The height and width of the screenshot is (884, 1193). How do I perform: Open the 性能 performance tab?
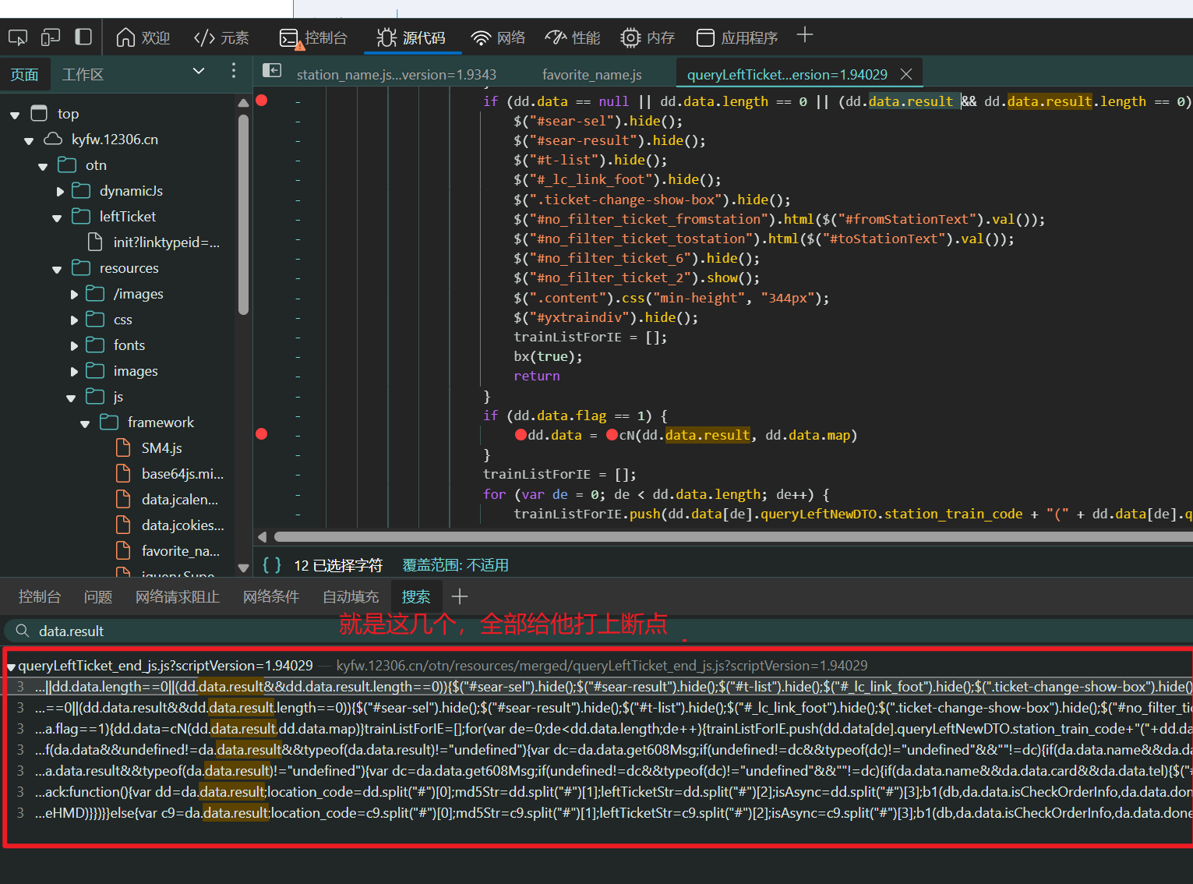(x=573, y=37)
